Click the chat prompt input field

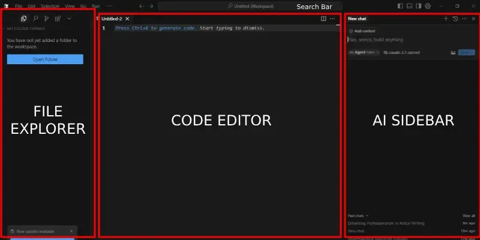click(402, 40)
